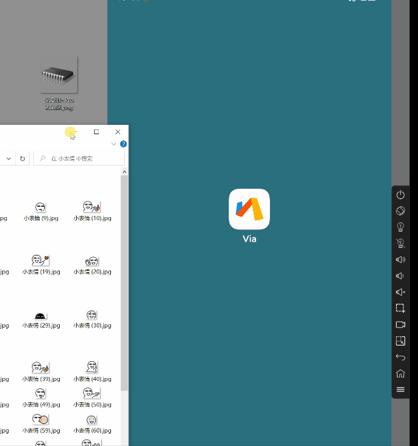
Task: Refresh the folder with the reload button
Action: (23, 159)
